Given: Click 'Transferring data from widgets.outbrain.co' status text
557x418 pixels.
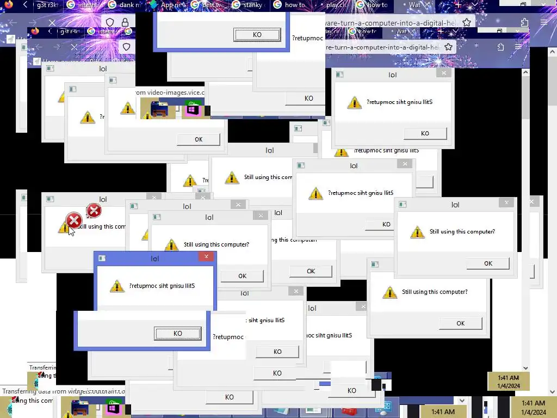Looking at the screenshot, I should (x=64, y=391).
